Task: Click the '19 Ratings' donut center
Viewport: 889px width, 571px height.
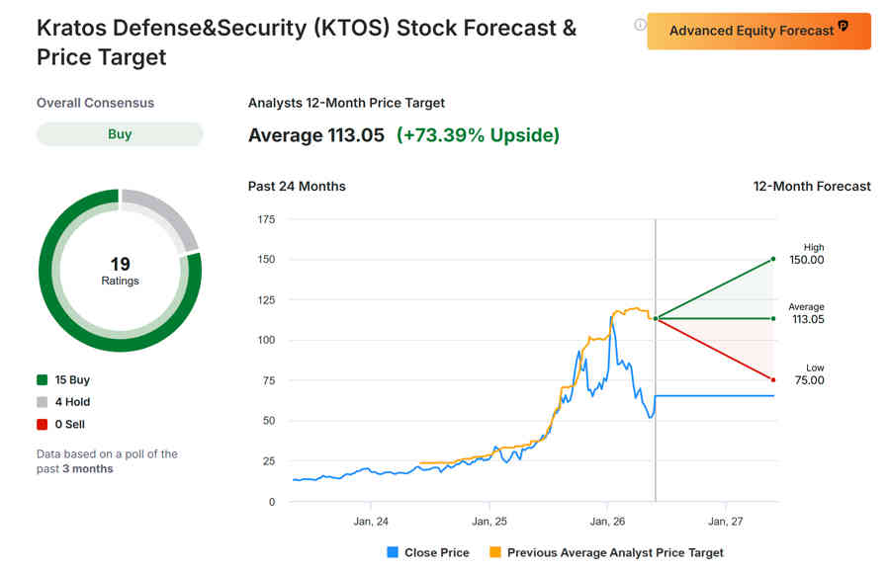Action: point(121,271)
